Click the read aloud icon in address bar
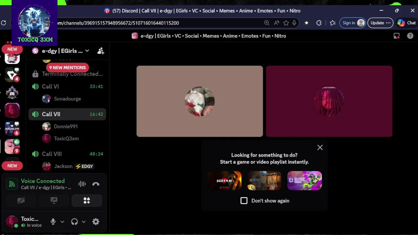This screenshot has height=235, width=418. click(x=277, y=23)
